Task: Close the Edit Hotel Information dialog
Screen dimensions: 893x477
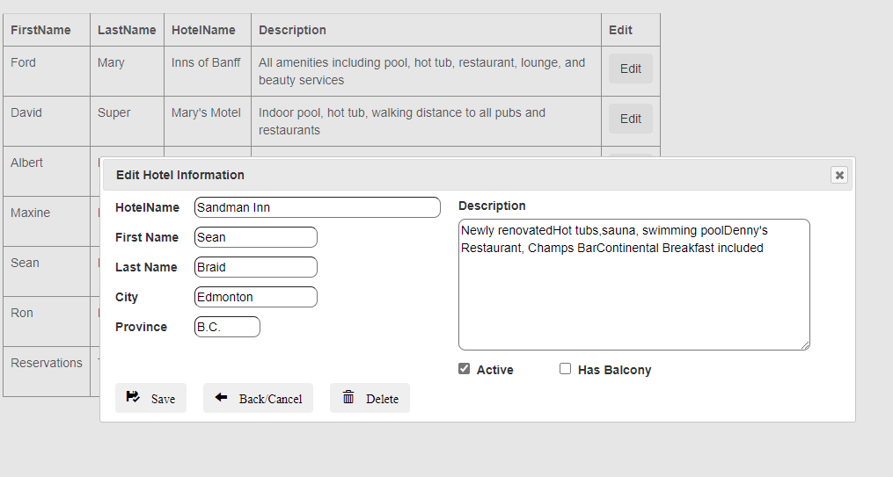Action: click(x=839, y=175)
